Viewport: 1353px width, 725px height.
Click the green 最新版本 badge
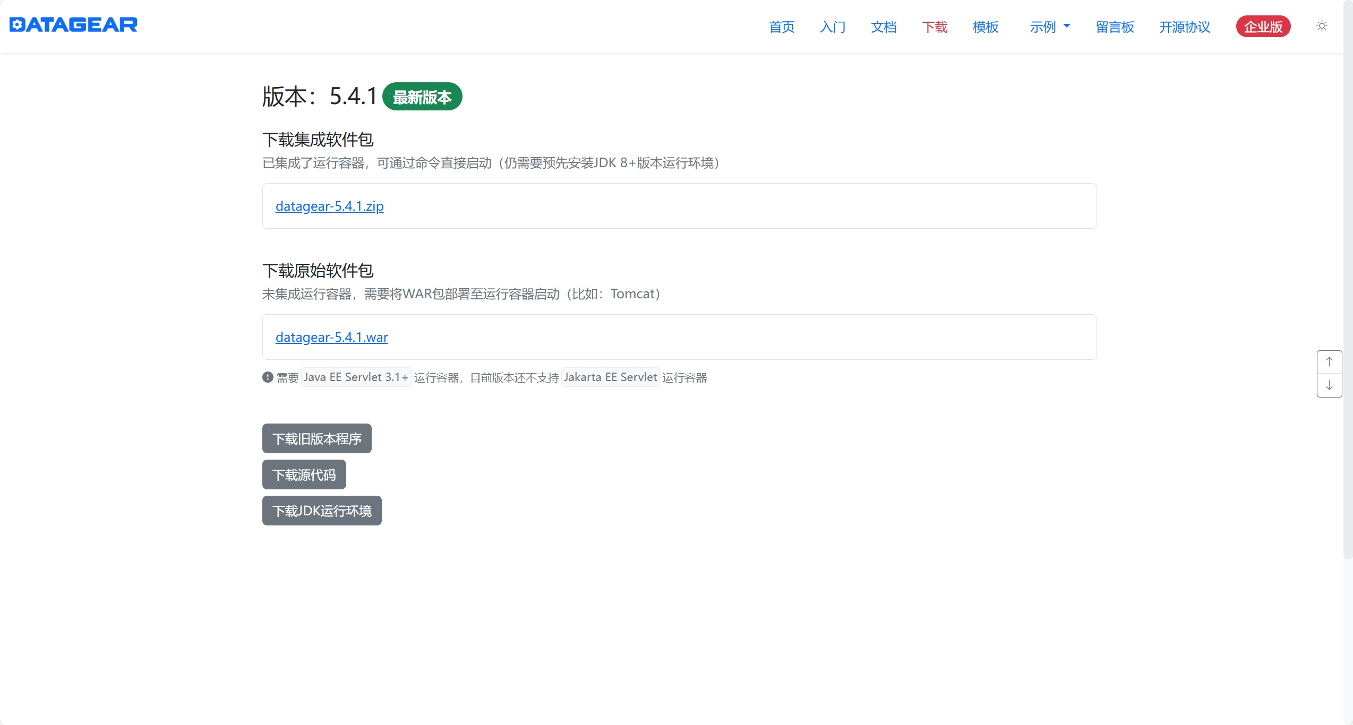(x=422, y=97)
